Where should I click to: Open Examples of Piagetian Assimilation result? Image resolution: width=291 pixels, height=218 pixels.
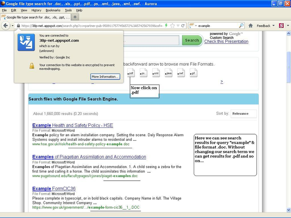(x=89, y=157)
